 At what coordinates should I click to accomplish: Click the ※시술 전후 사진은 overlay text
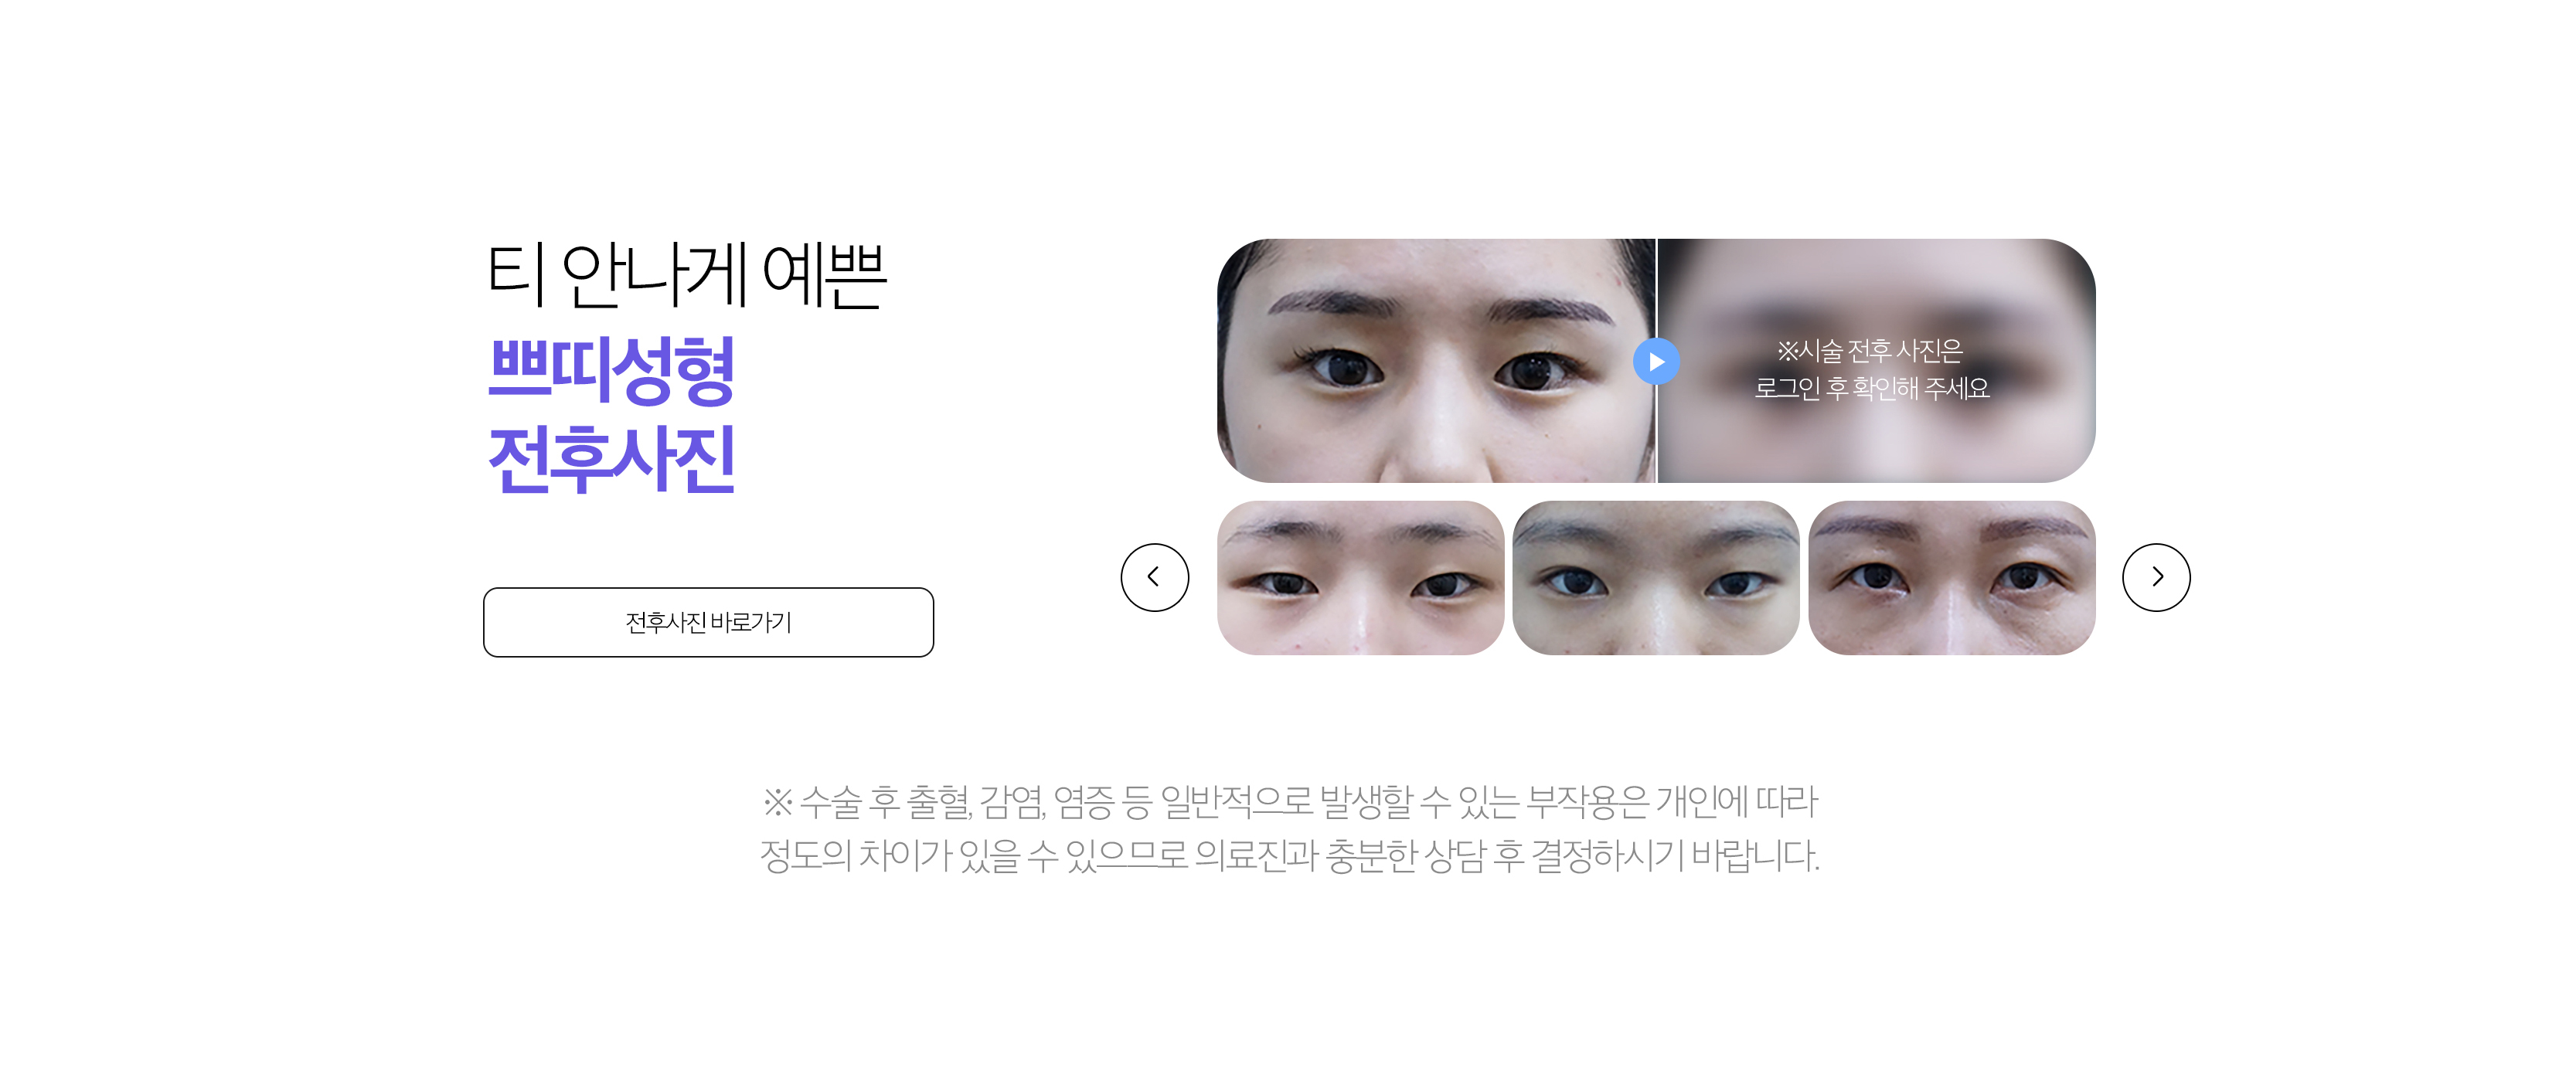tap(1869, 351)
